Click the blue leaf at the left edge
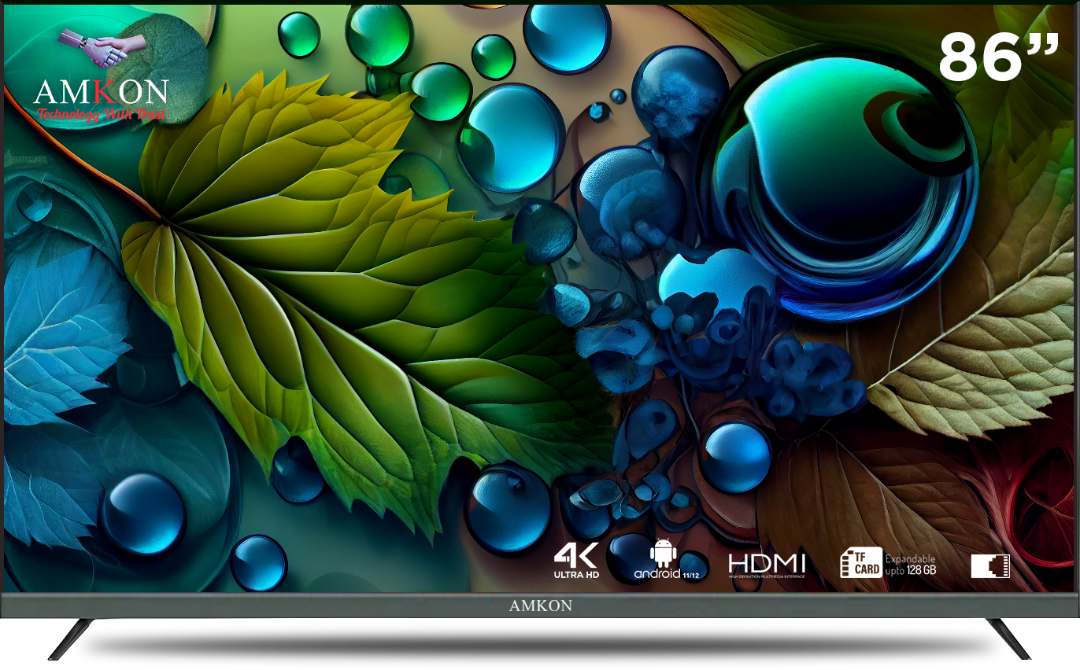 click(55, 330)
